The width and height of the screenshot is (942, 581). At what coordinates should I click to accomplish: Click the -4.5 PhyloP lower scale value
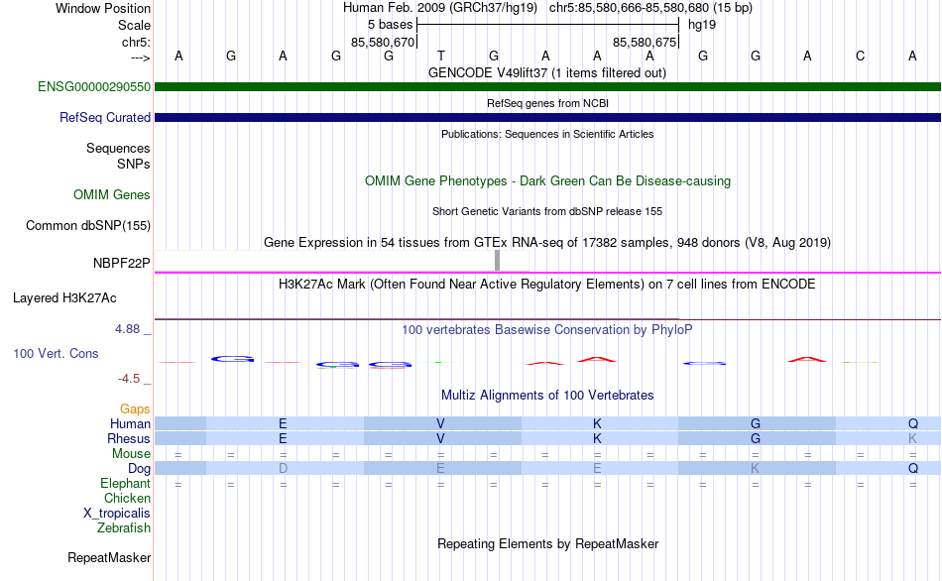click(129, 379)
